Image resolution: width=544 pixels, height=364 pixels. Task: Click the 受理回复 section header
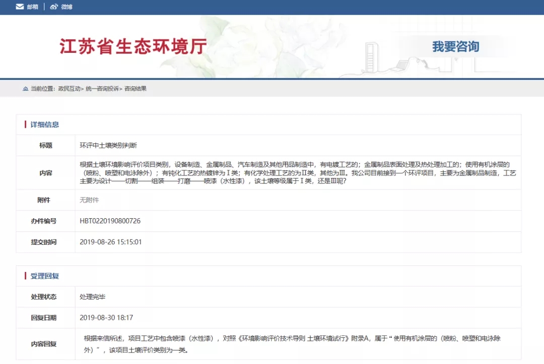pyautogui.click(x=45, y=276)
